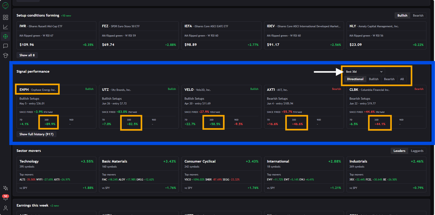435x215 pixels.
Task: Open notifications bell with 50 badge
Action: point(5,198)
